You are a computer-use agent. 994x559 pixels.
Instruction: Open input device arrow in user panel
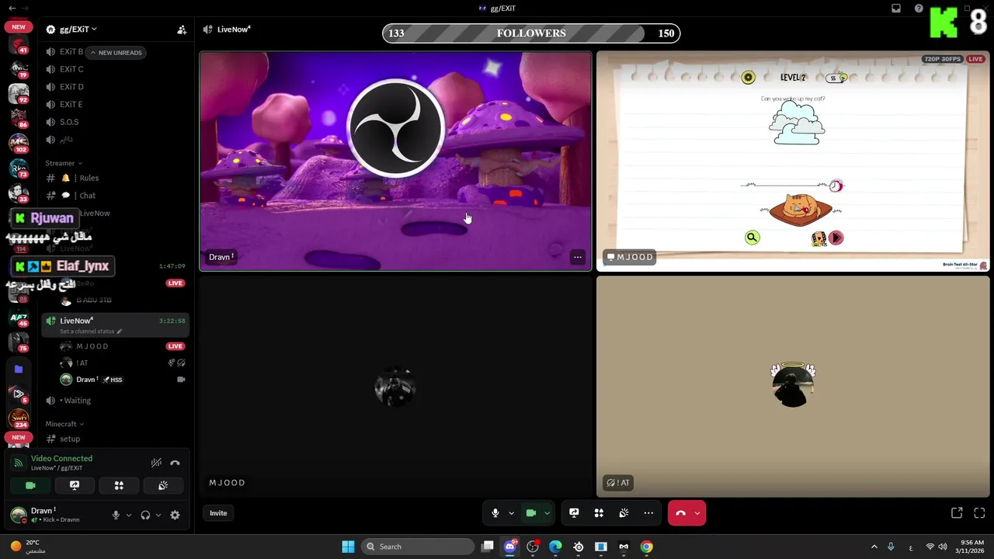129,515
